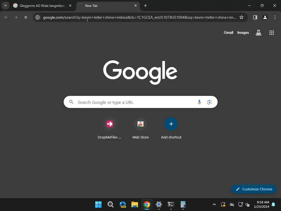Add a new shortcut tile
Viewport: 281px width, 211px height.
171,129
